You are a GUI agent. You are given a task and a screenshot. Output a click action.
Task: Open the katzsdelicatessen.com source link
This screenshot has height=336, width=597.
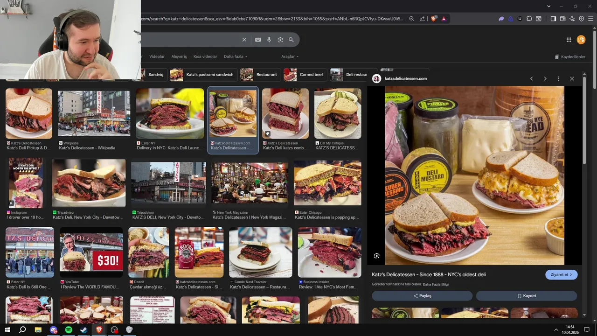tap(406, 78)
